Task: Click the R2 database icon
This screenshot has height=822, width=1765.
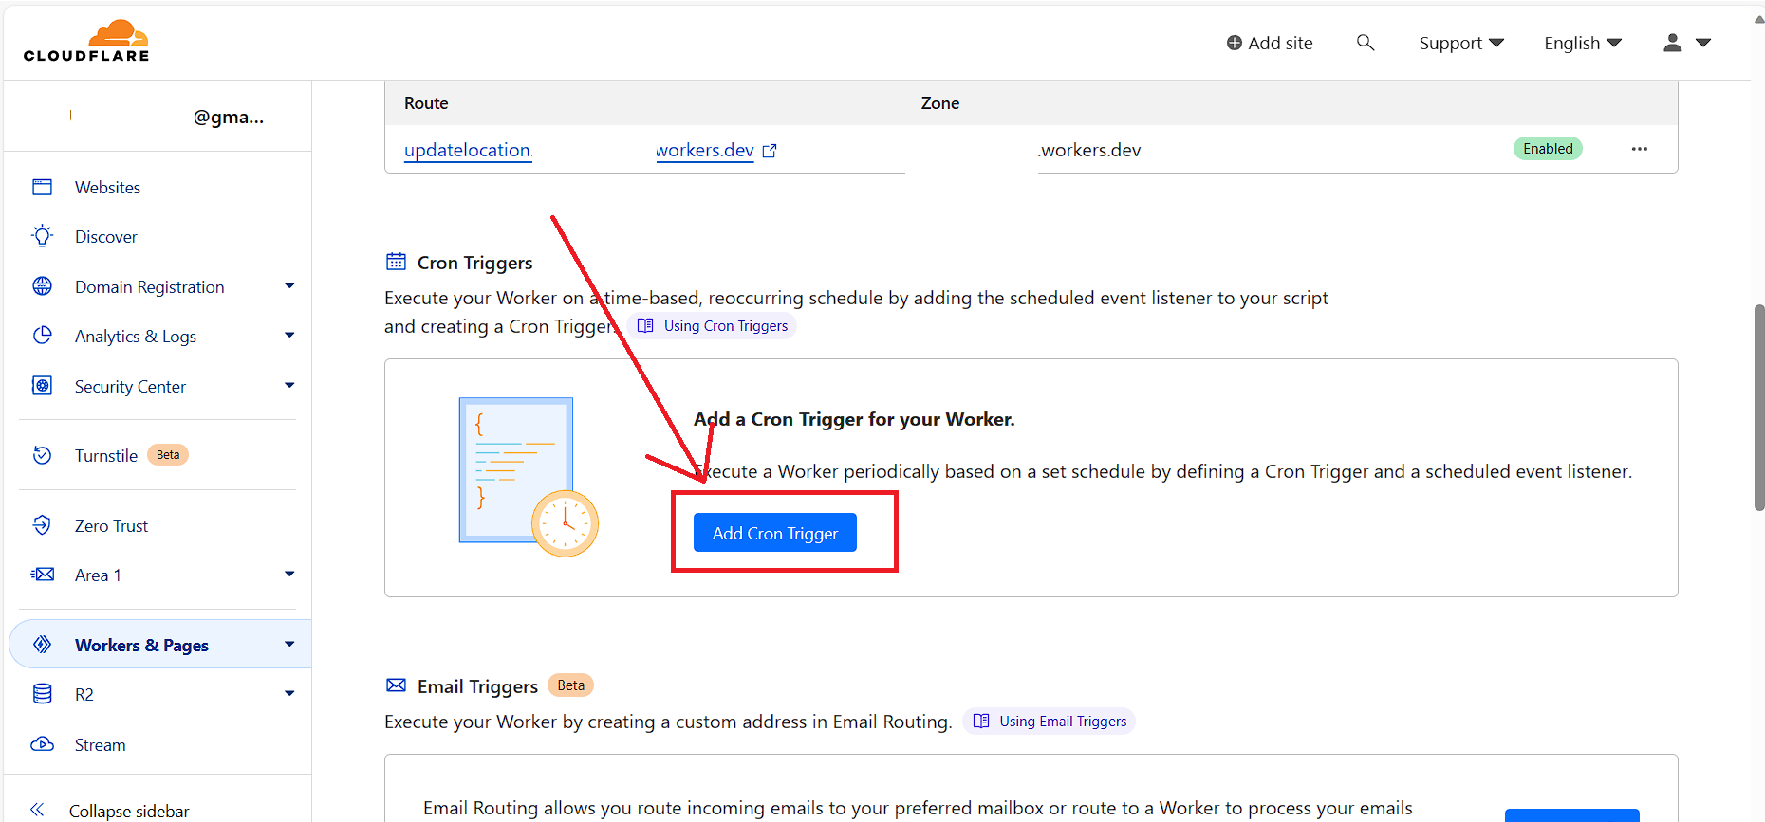Action: click(43, 694)
